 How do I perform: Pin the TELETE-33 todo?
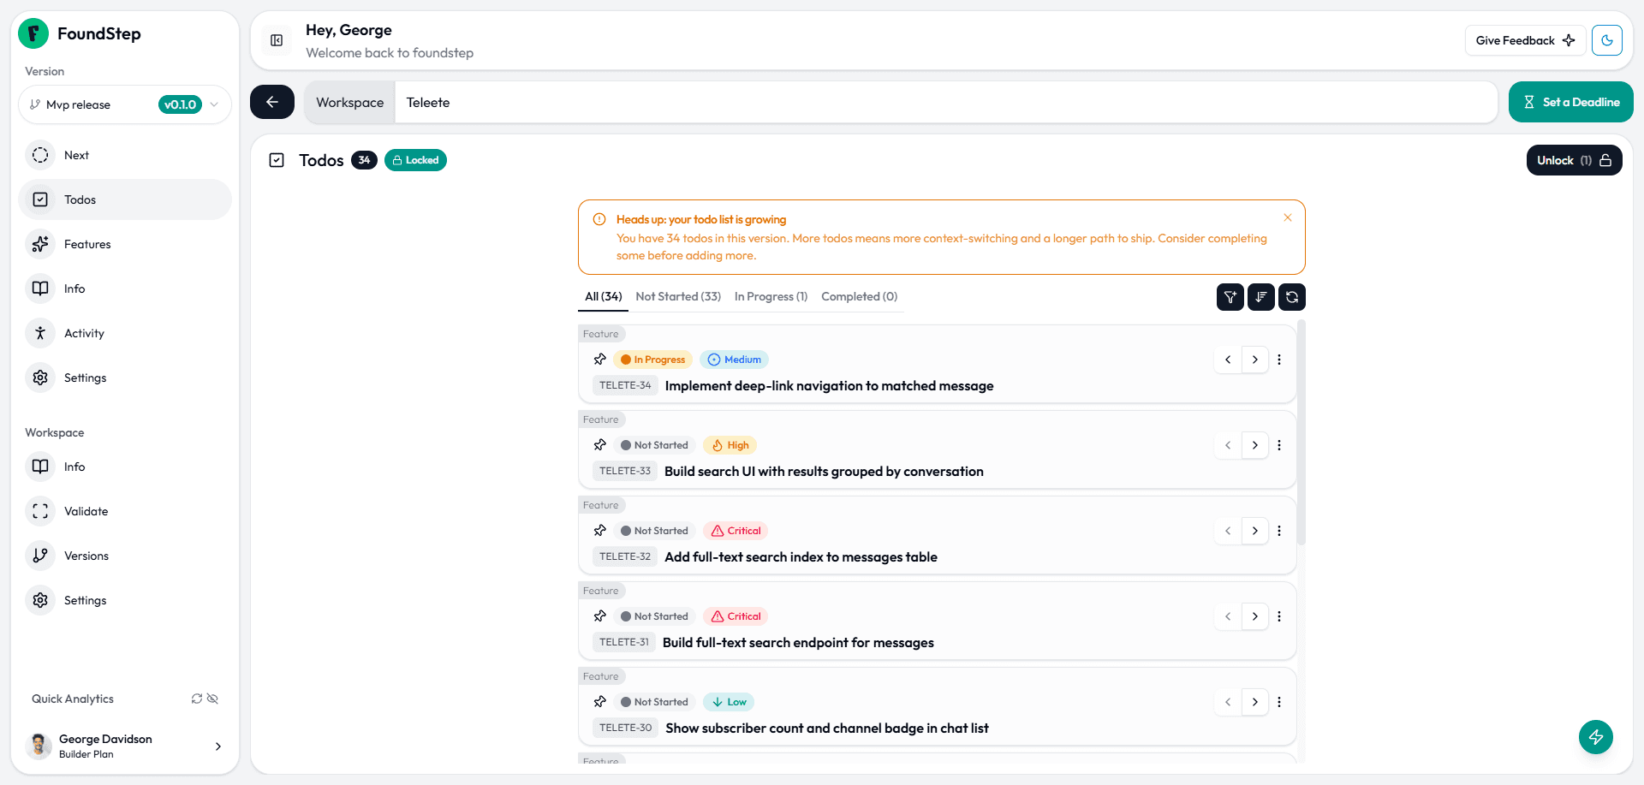coord(600,445)
